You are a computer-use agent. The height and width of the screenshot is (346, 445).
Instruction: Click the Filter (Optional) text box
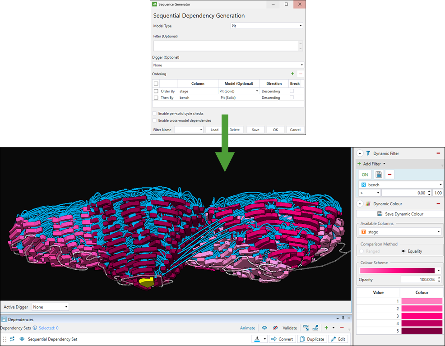coord(226,46)
